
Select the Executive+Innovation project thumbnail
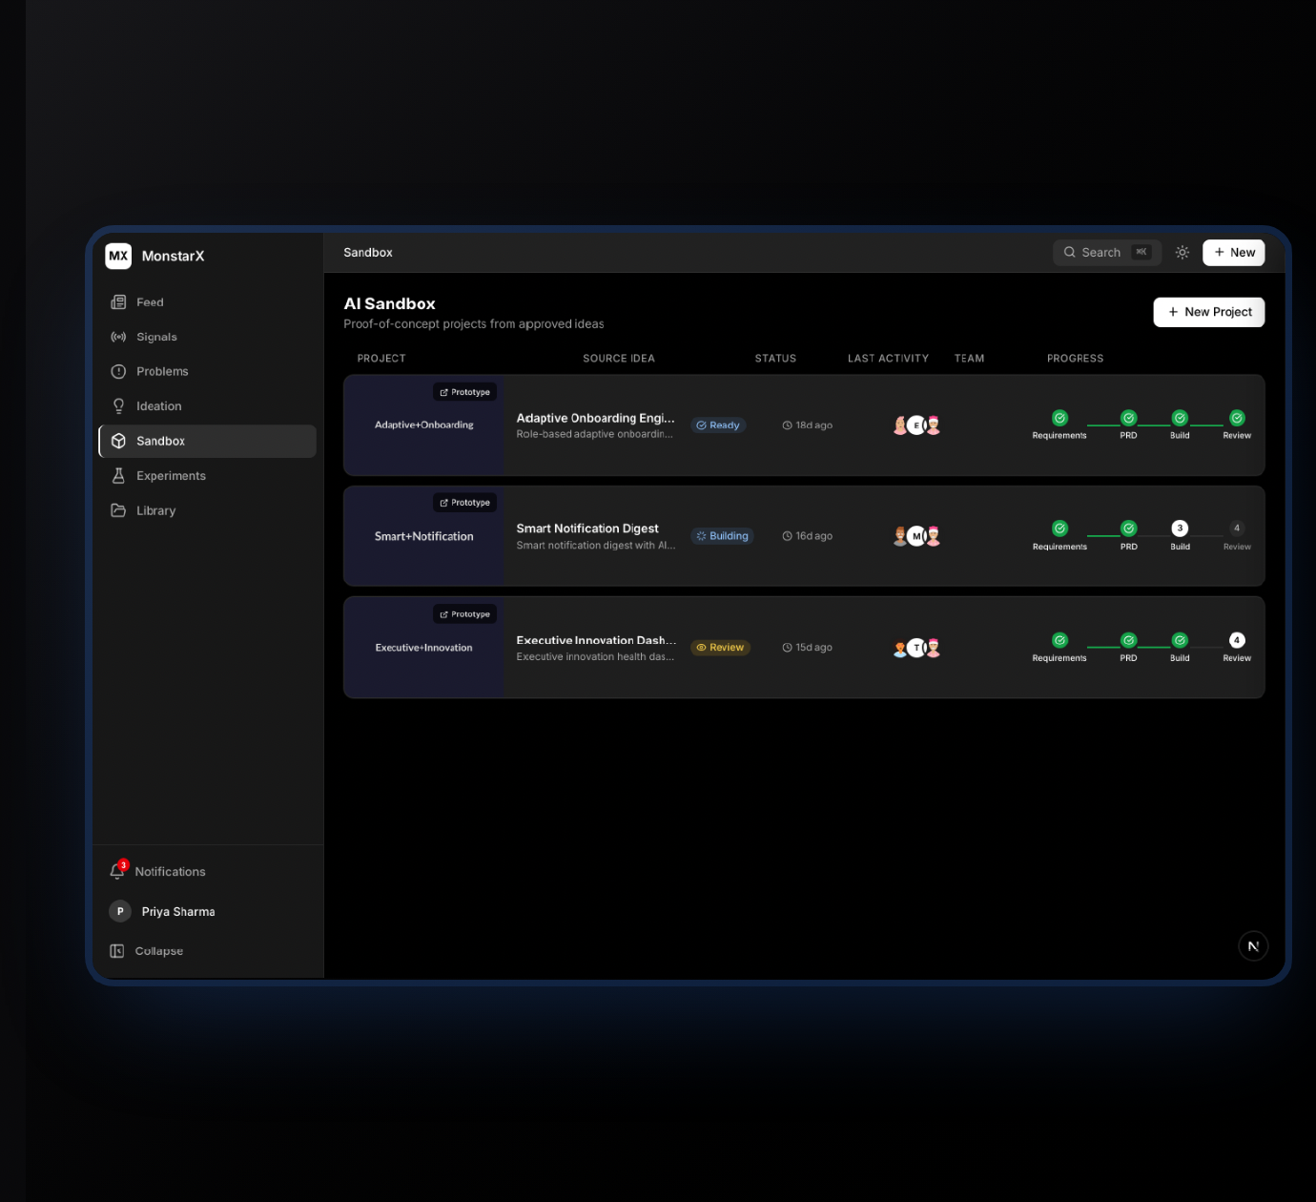[x=423, y=648]
